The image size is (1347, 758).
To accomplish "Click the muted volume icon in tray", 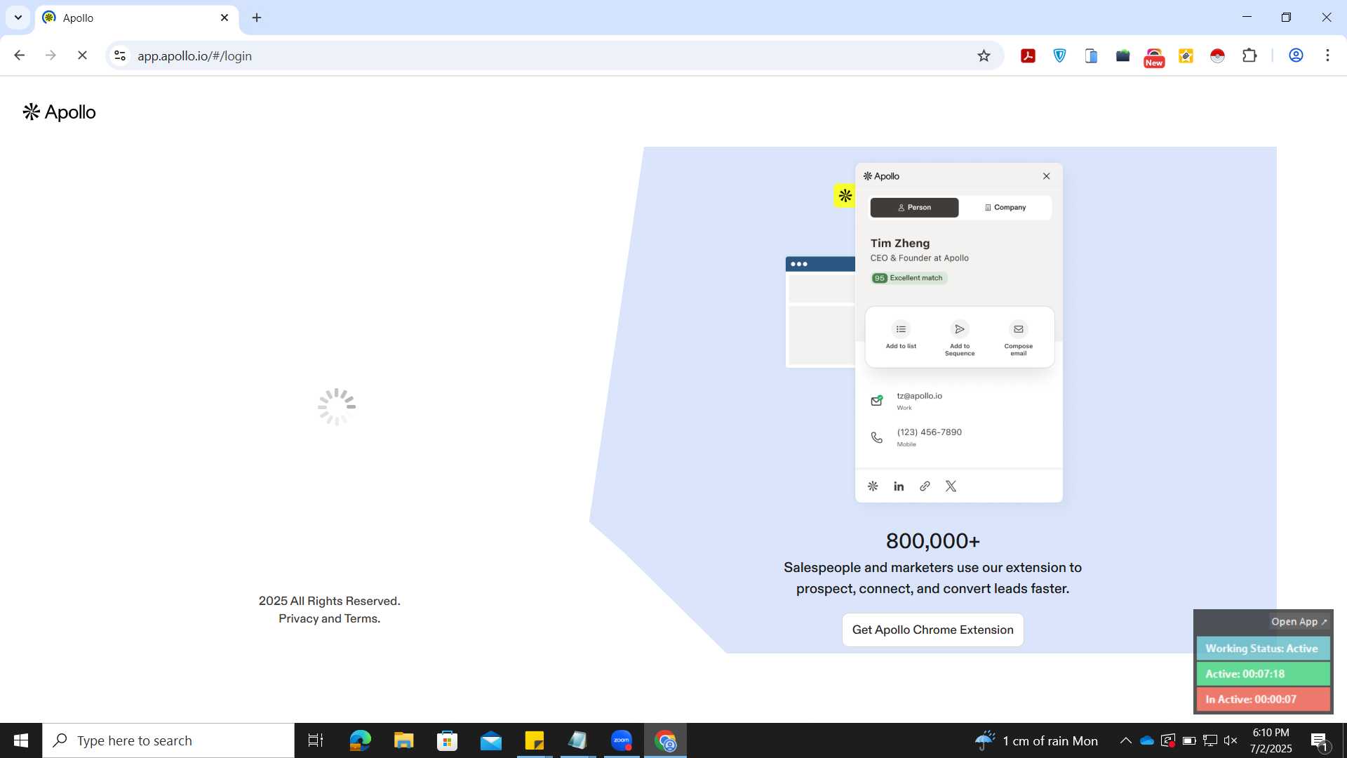I will pos(1231,740).
